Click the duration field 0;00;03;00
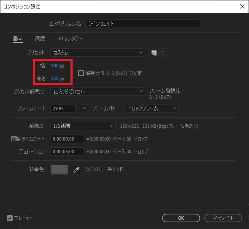Screen dimensions: 249x229 coord(67,152)
